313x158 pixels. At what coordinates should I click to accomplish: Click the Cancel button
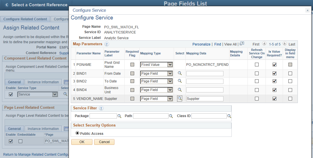(x=104, y=142)
